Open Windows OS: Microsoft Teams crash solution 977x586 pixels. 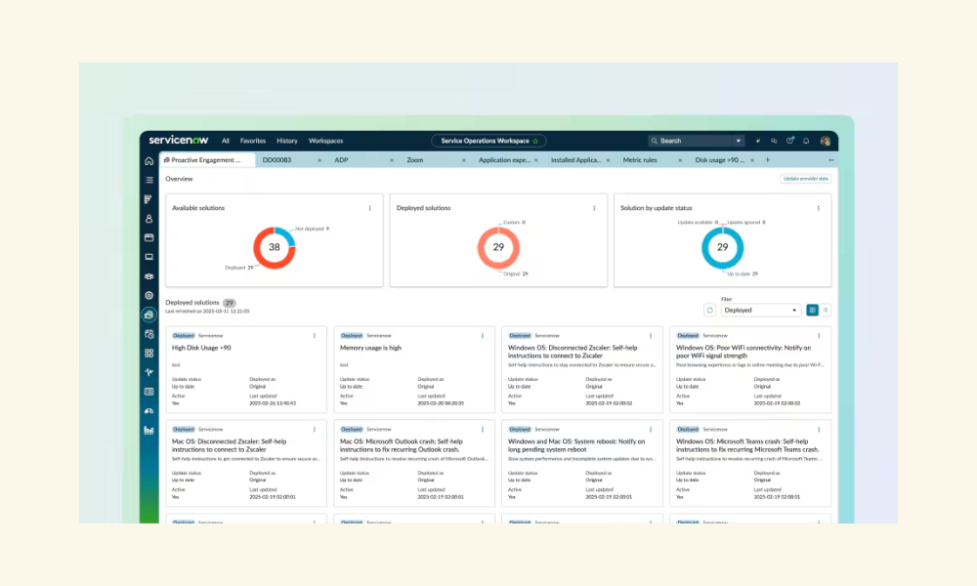pyautogui.click(x=747, y=445)
